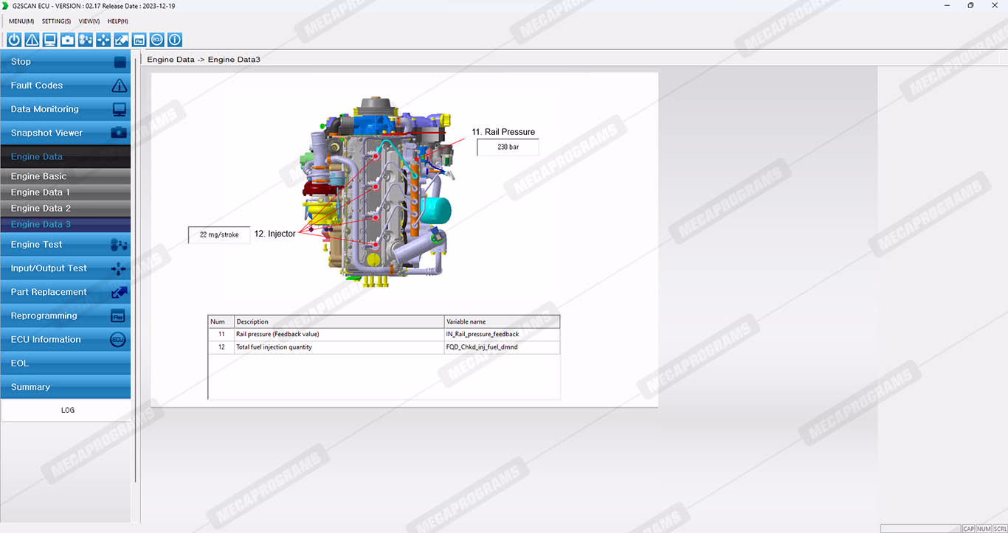Click the reprogramming toolbar icon
Viewport: 1008px width, 533px height.
(139, 40)
